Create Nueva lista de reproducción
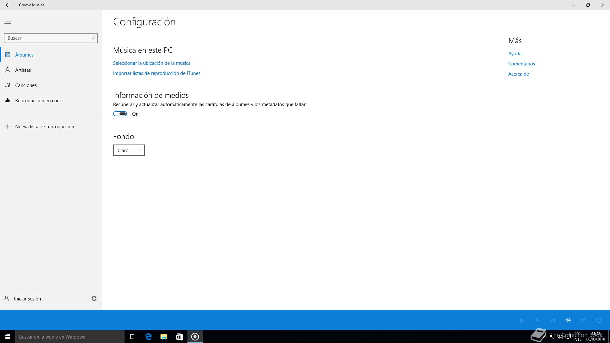The image size is (610, 343). (51, 127)
